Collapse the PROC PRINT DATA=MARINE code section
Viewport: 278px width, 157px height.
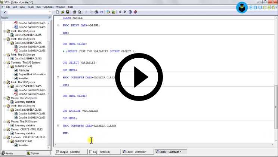pyautogui.click(x=58, y=25)
